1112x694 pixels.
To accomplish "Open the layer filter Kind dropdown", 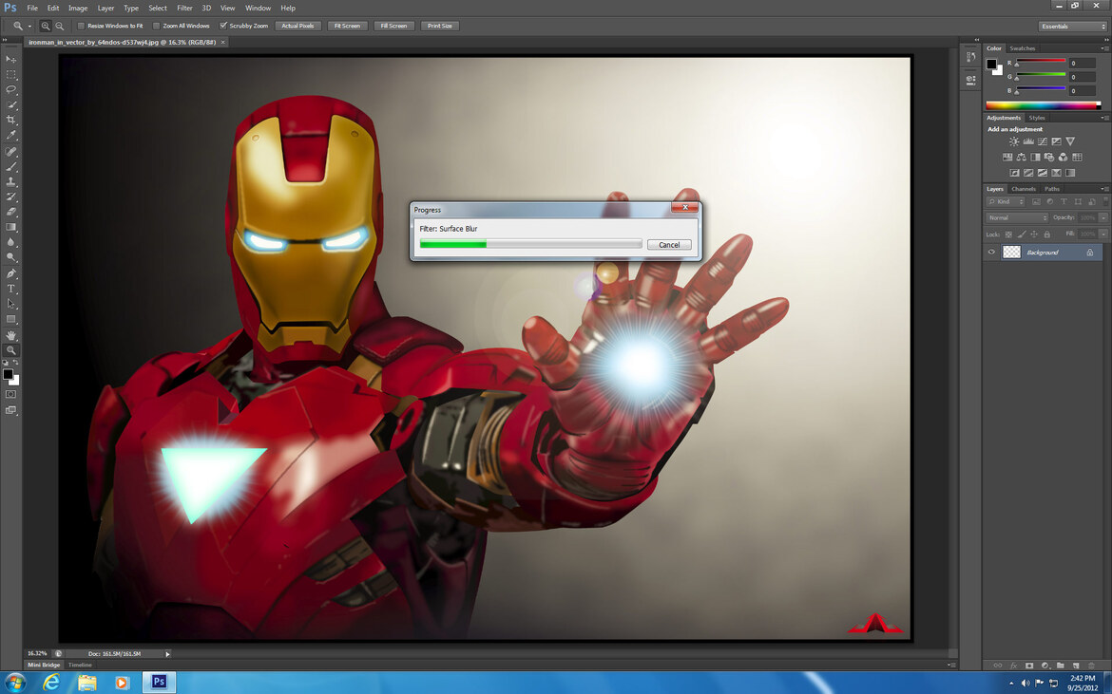I will tap(1006, 202).
